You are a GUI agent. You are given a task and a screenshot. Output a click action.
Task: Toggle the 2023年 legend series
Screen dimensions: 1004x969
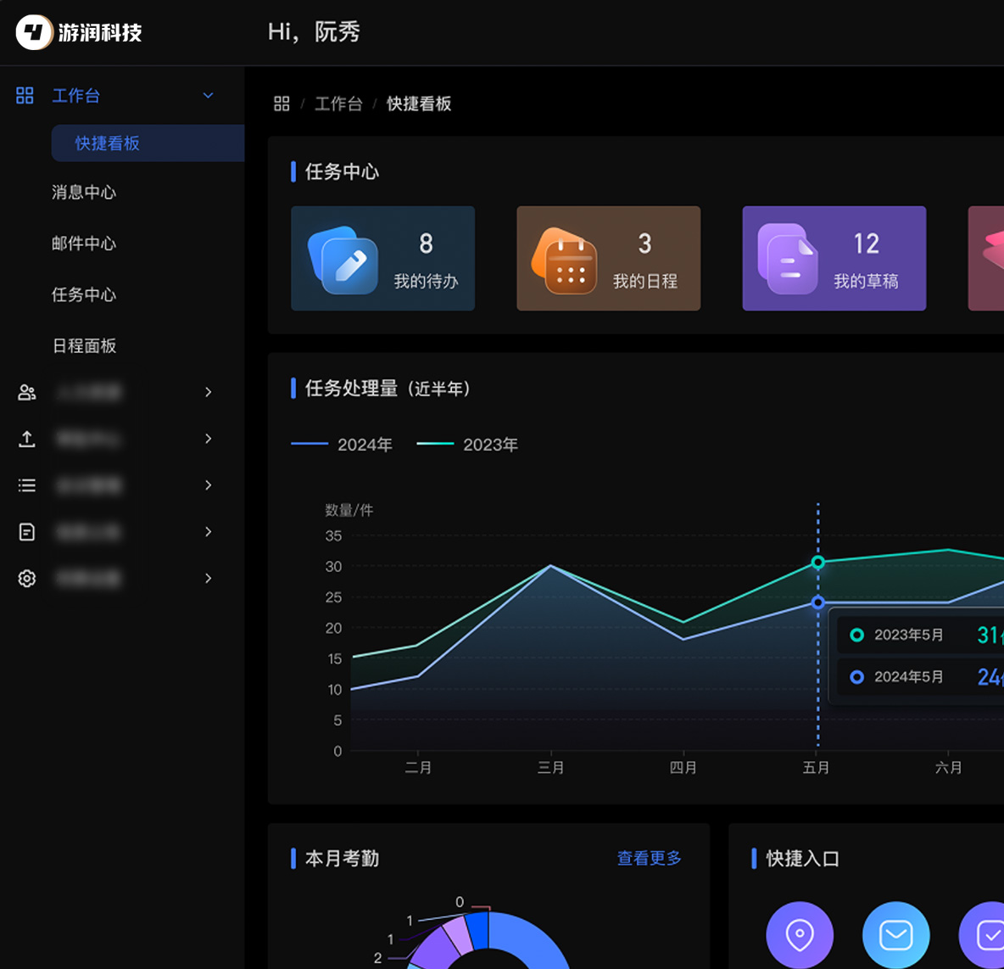pos(466,445)
